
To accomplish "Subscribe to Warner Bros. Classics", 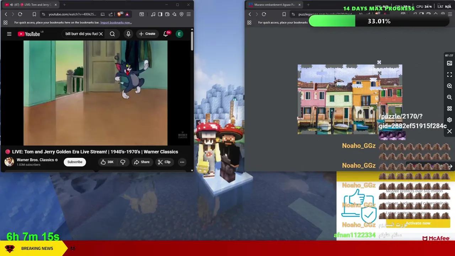I will point(75,162).
